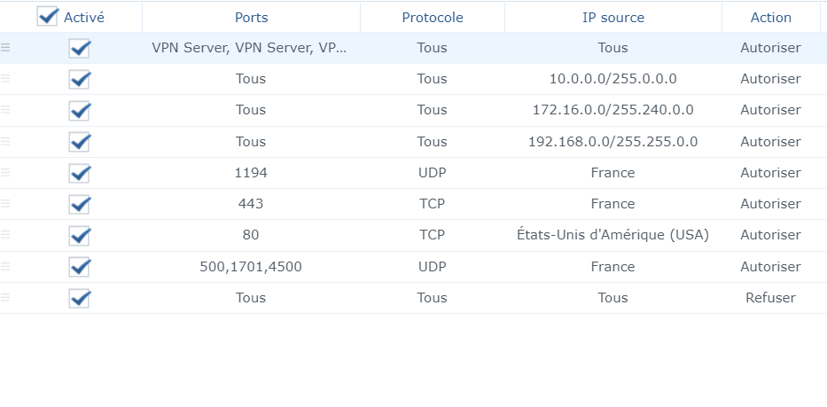Disable the final Refuser rule checkbox
The width and height of the screenshot is (827, 407).
click(80, 298)
